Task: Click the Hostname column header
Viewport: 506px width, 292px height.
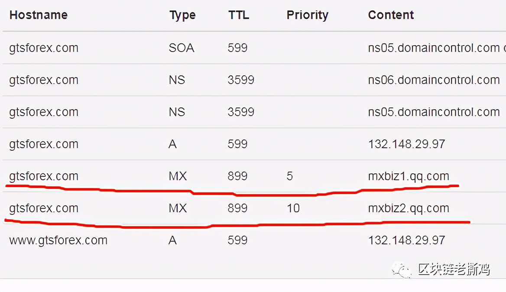Action: tap(39, 15)
